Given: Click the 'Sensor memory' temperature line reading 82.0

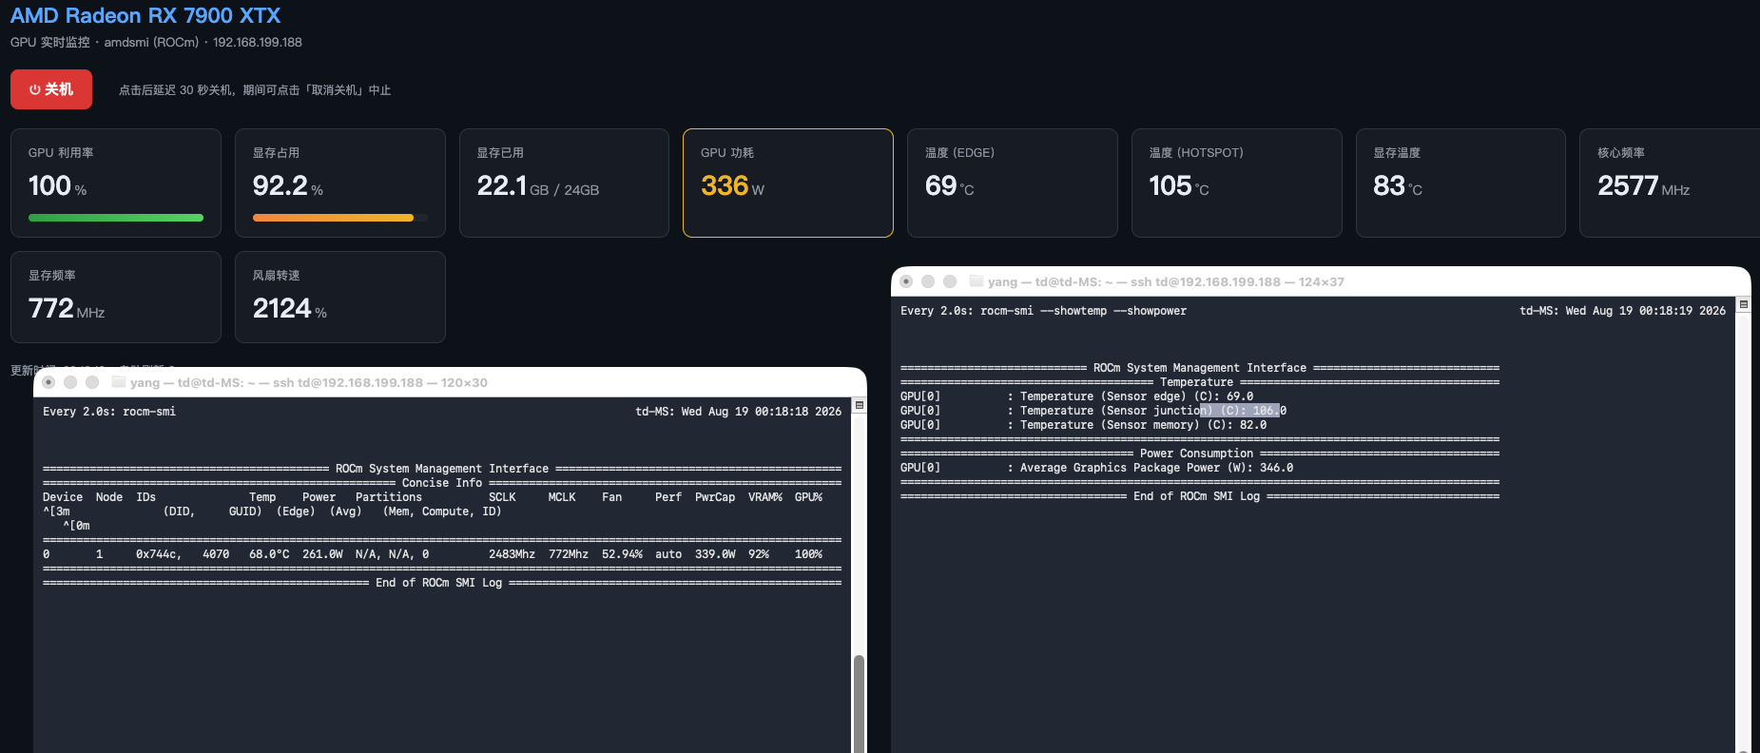Looking at the screenshot, I should pyautogui.click(x=1083, y=425).
